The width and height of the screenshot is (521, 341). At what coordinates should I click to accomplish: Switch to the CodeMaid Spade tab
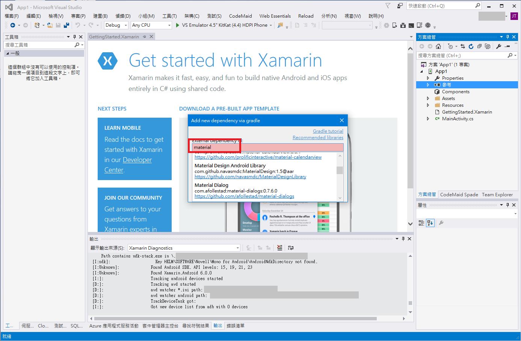point(459,194)
